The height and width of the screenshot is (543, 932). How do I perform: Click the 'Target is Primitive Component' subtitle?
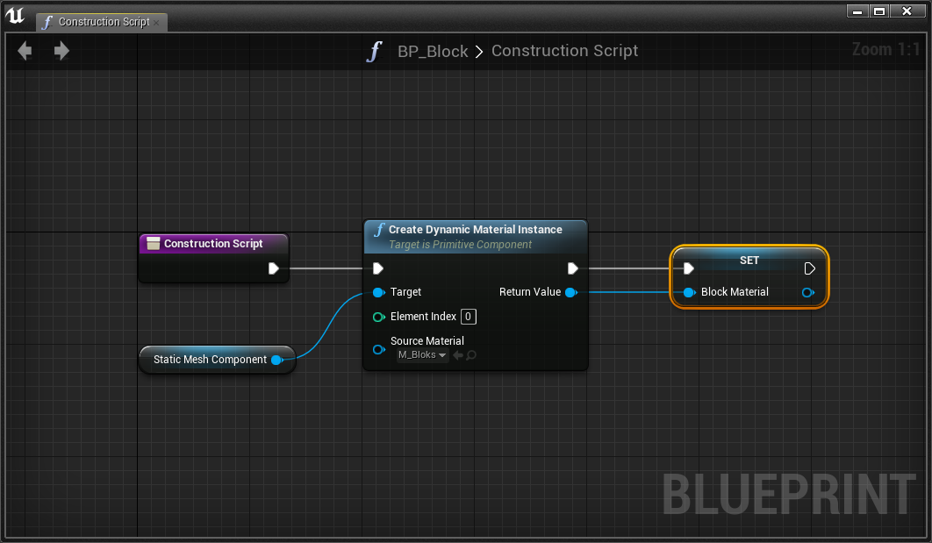point(460,245)
